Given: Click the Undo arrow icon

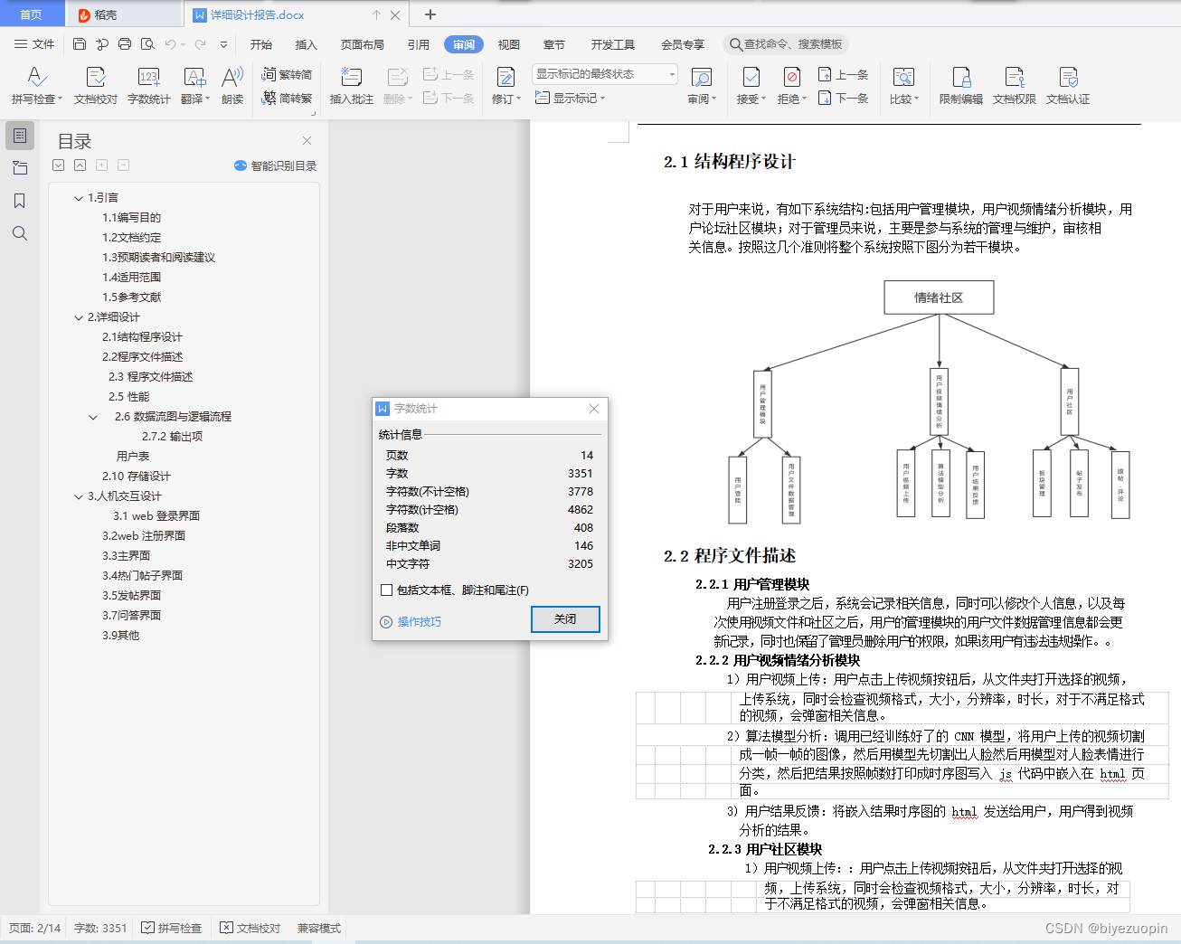Looking at the screenshot, I should click(170, 43).
